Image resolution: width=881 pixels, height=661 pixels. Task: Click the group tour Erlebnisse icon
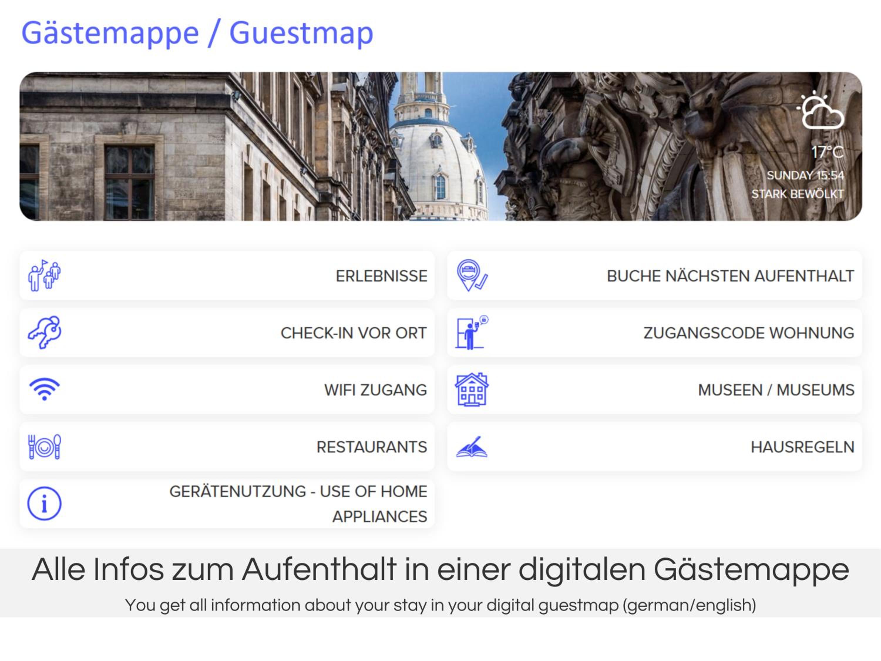point(44,275)
